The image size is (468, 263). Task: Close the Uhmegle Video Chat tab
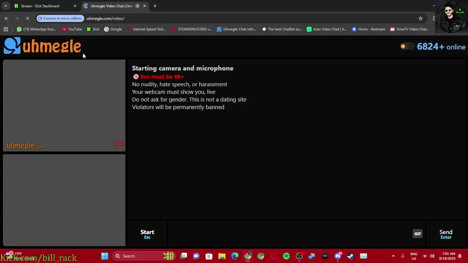pos(144,6)
